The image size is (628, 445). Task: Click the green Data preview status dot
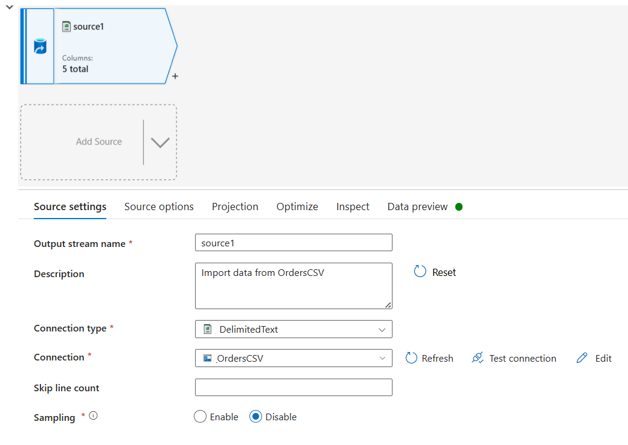(459, 206)
